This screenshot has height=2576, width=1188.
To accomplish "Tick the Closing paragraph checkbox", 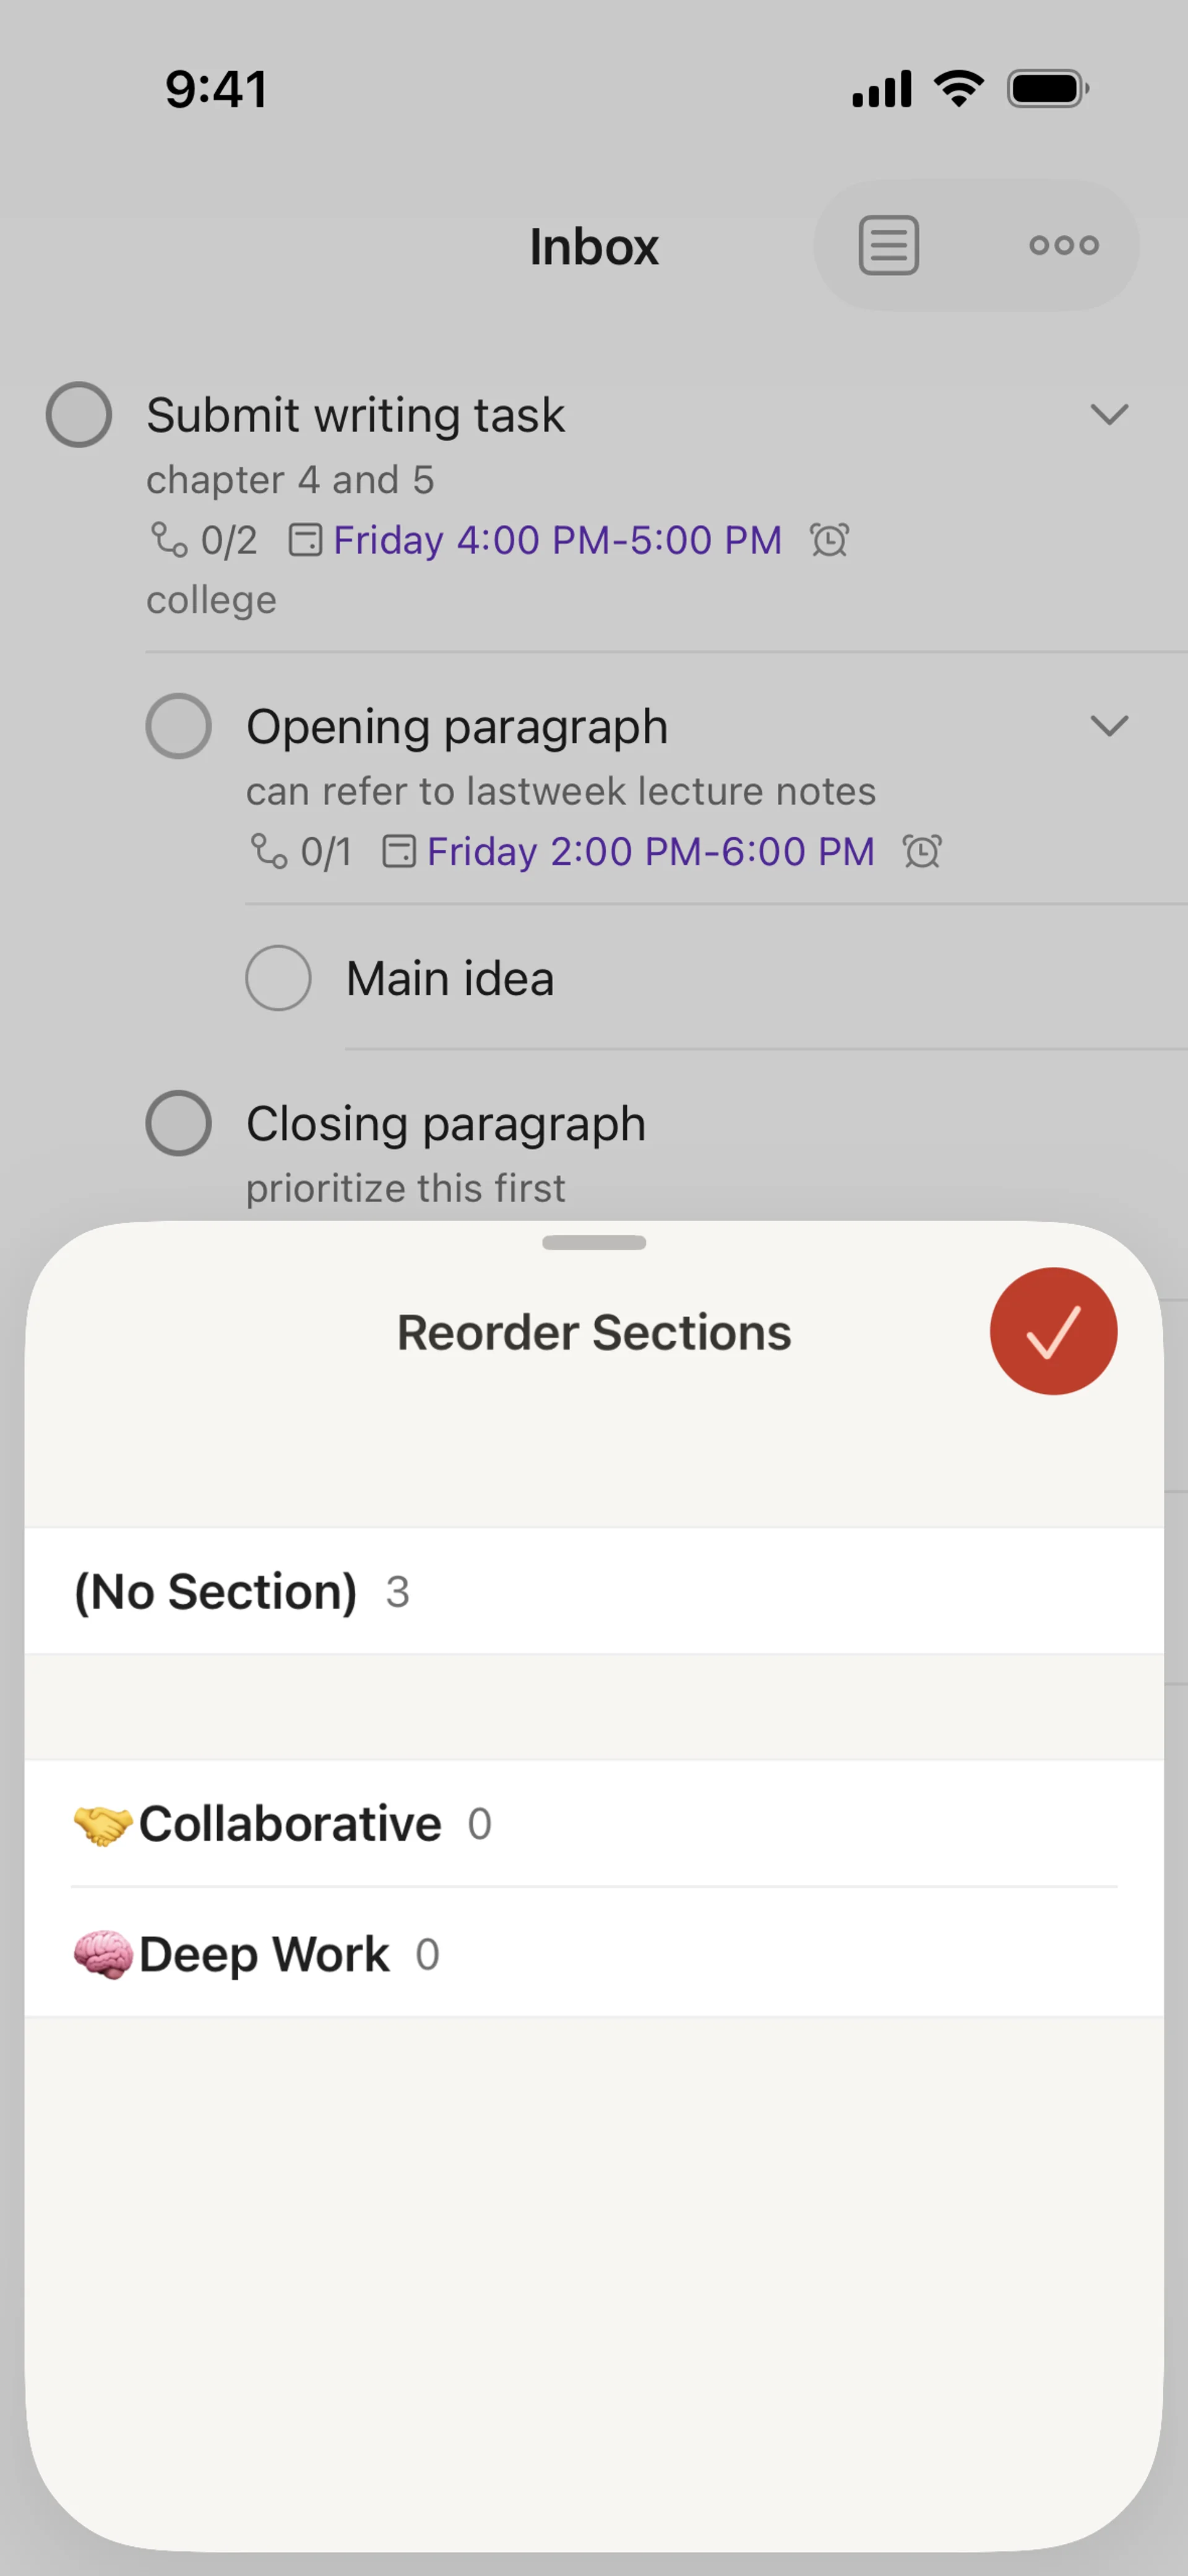I will tap(179, 1123).
